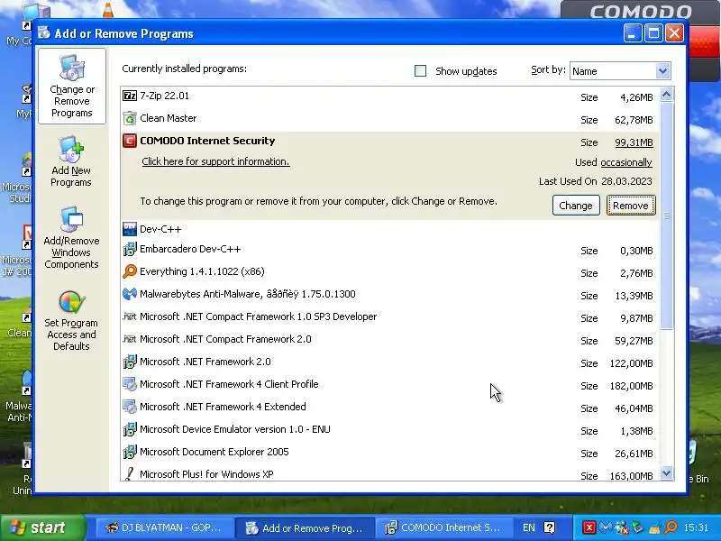Select the Dev-C++ program icon

(x=130, y=229)
